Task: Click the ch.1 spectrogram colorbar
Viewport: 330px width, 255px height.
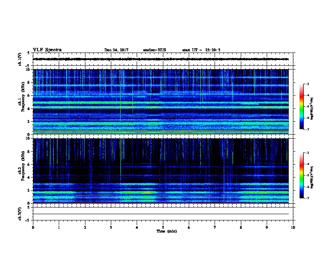Action: (301, 107)
